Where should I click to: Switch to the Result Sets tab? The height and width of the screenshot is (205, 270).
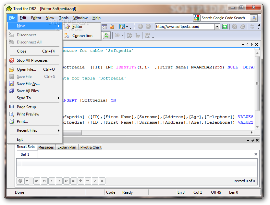tap(26, 147)
